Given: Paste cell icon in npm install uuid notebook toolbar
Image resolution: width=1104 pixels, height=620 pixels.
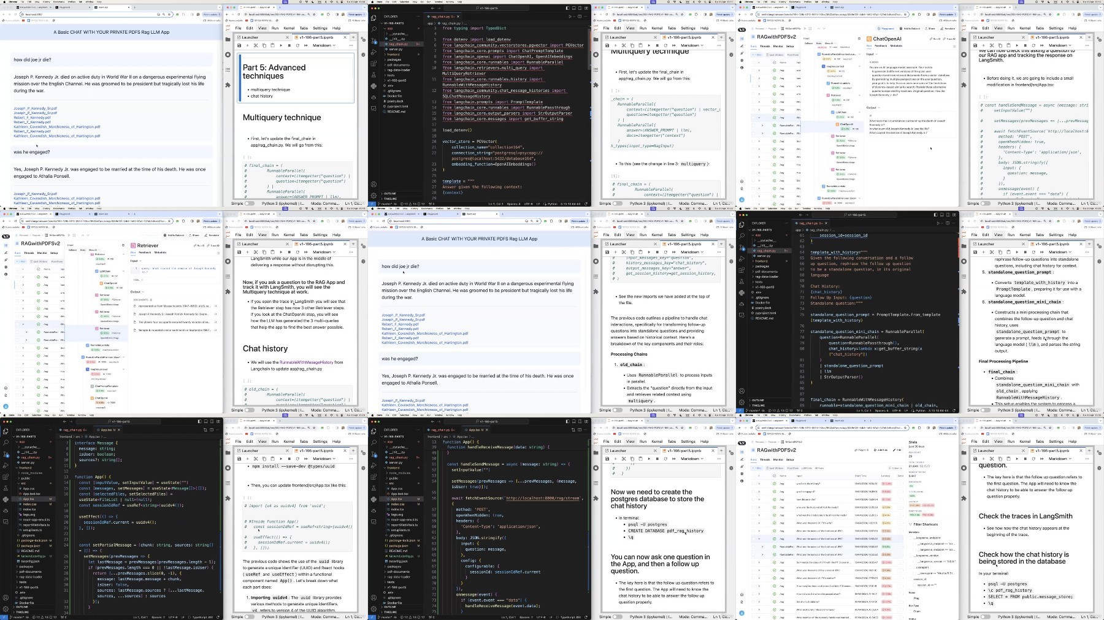Looking at the screenshot, I should click(x=272, y=459).
